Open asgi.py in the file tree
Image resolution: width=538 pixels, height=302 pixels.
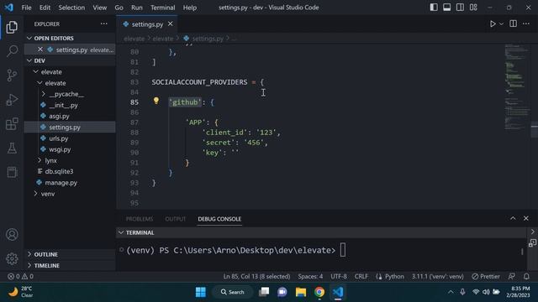point(70,116)
